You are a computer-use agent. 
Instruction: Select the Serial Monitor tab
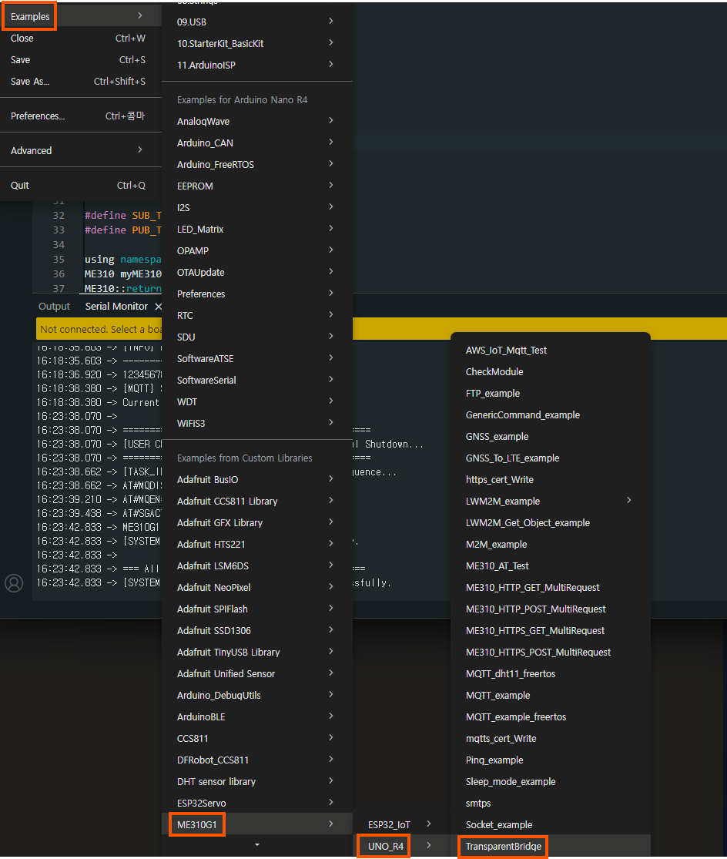coord(116,307)
